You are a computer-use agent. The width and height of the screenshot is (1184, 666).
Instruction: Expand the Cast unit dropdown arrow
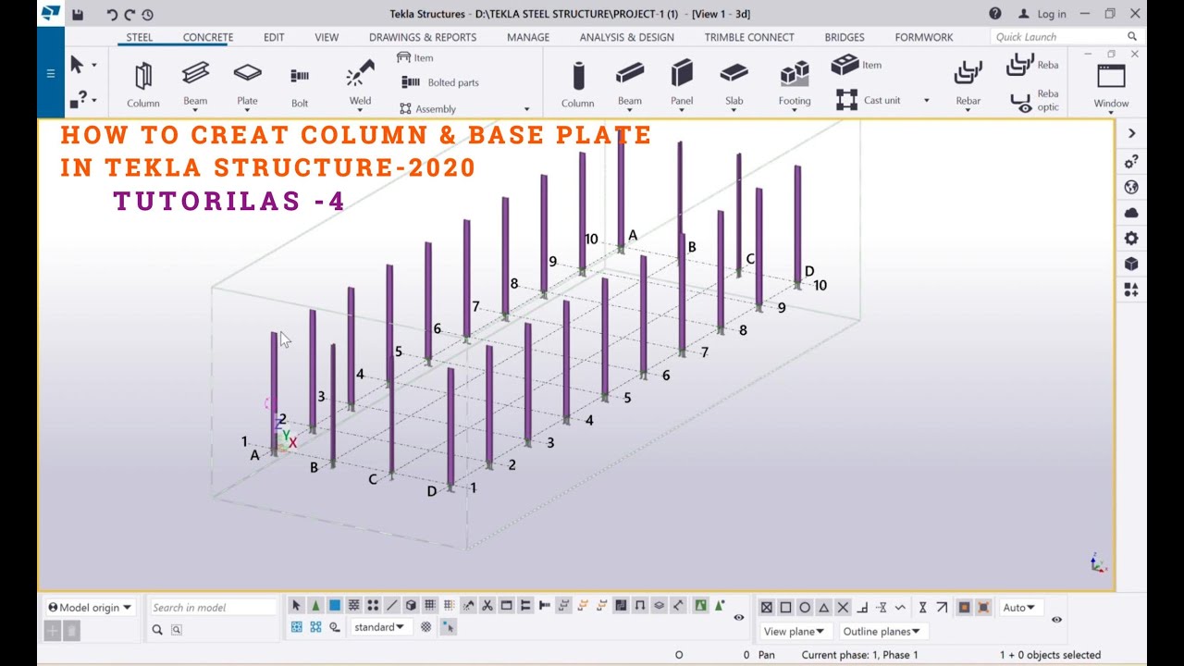(926, 101)
